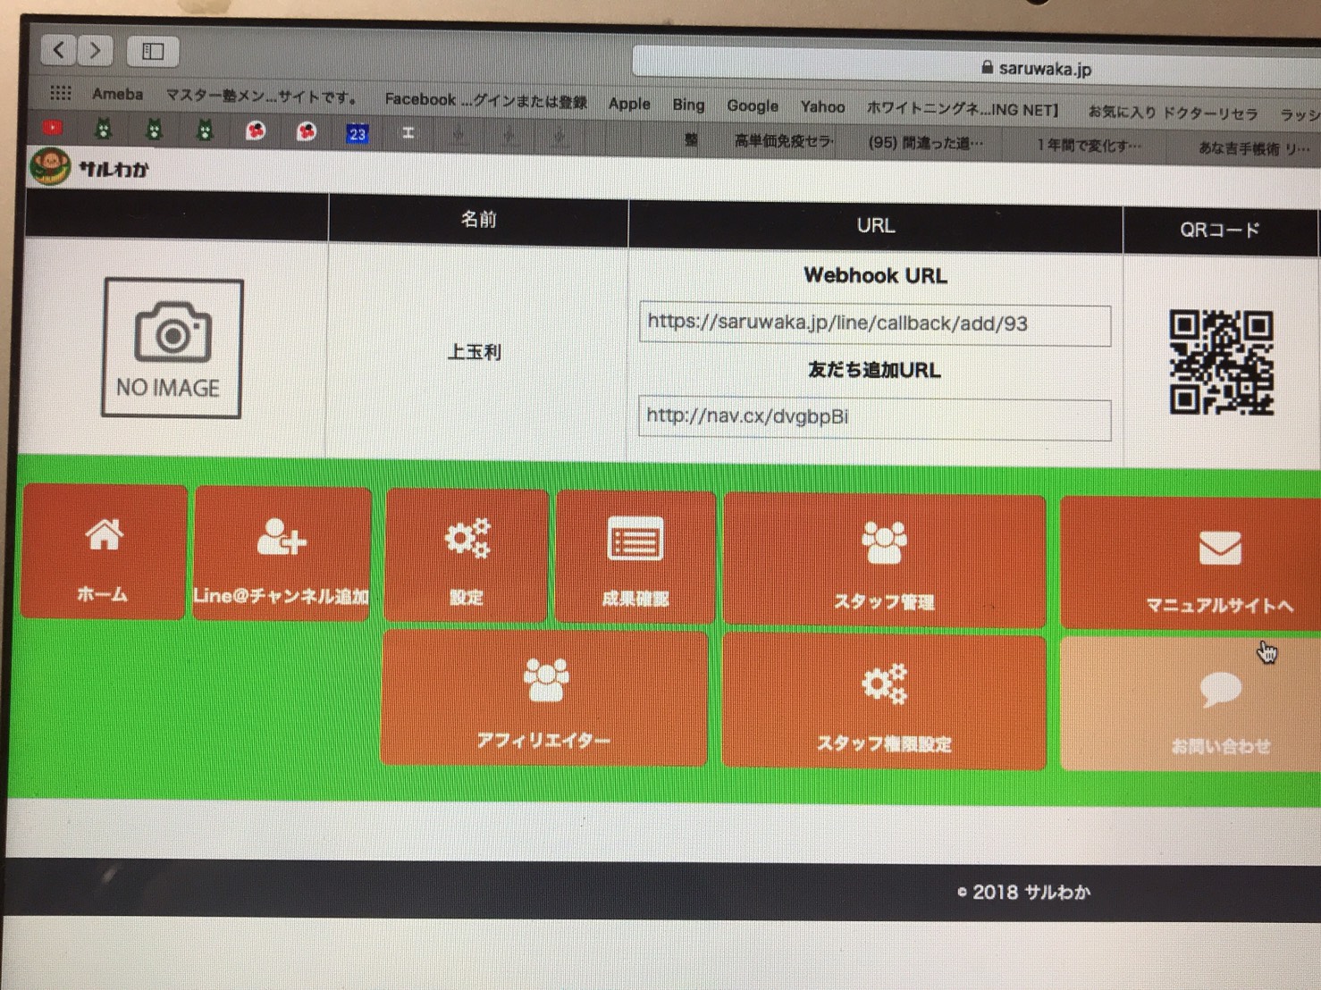Switch to the (95) 間違った道 tab
The width and height of the screenshot is (1321, 990).
pos(926,143)
